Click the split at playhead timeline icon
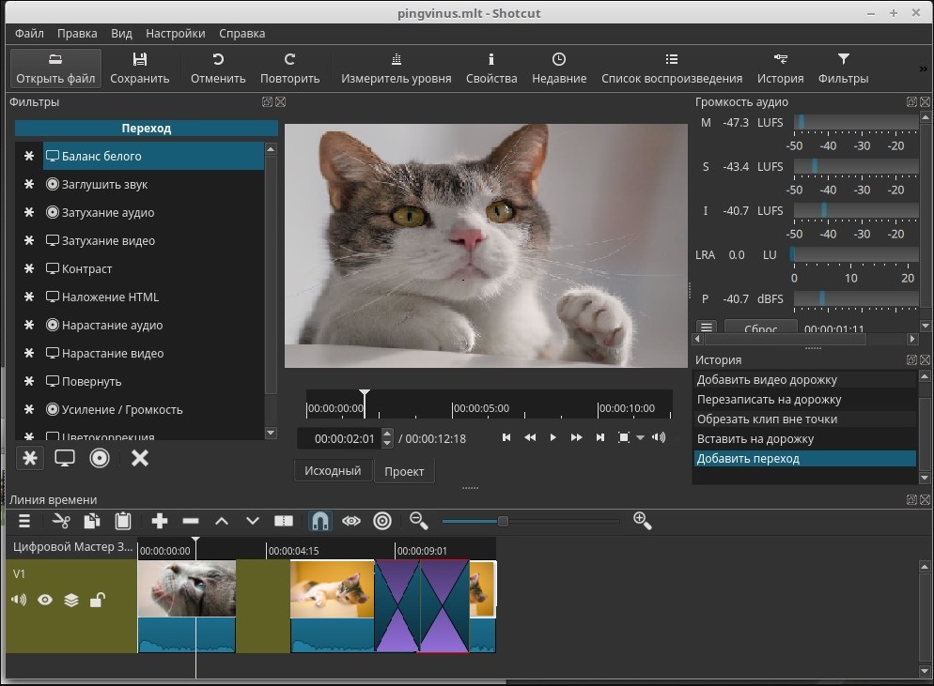 pos(284,521)
